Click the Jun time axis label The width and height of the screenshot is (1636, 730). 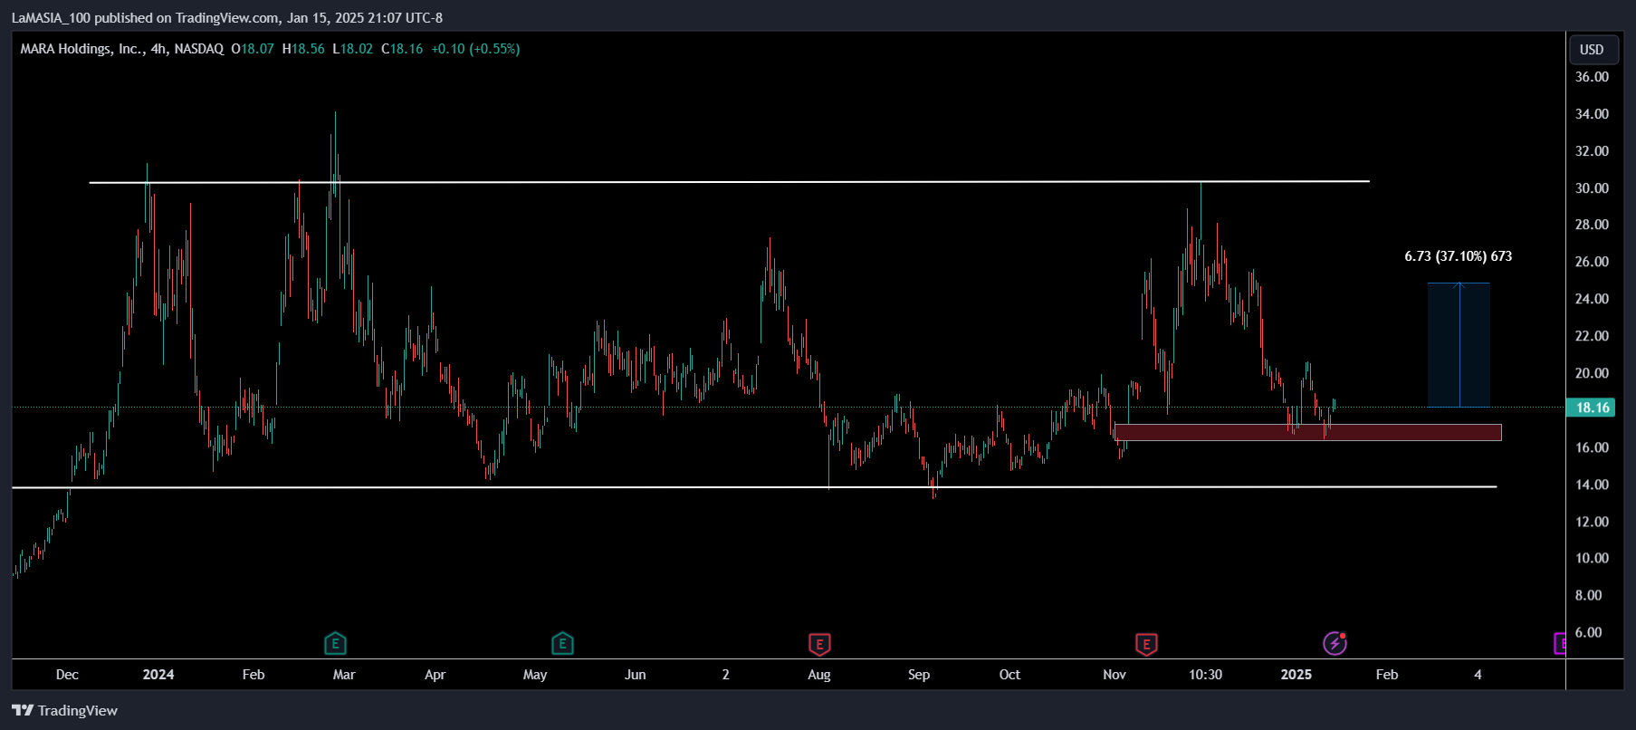(x=636, y=675)
